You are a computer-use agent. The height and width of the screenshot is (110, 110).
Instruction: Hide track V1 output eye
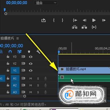pyautogui.click(x=31, y=71)
